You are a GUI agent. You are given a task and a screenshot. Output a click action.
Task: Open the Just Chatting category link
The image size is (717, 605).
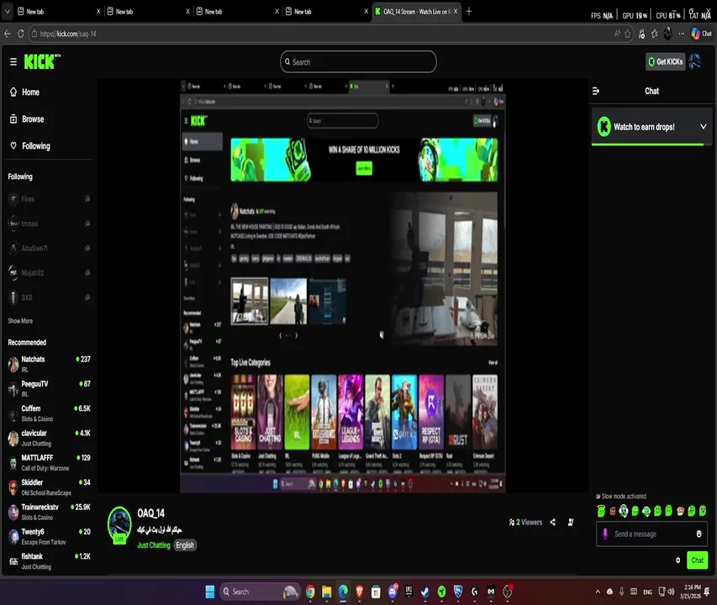(x=154, y=545)
